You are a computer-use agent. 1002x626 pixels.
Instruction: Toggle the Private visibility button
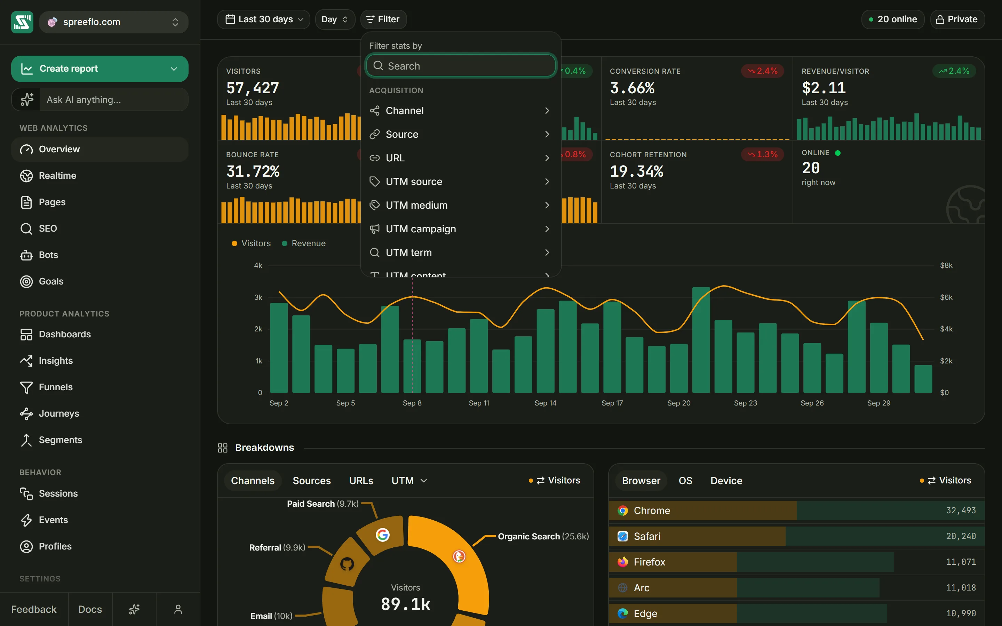(x=957, y=19)
